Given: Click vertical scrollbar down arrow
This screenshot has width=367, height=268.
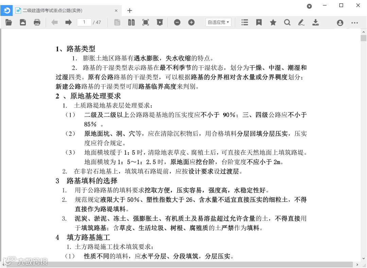Looking at the screenshot, I should click(364, 259).
